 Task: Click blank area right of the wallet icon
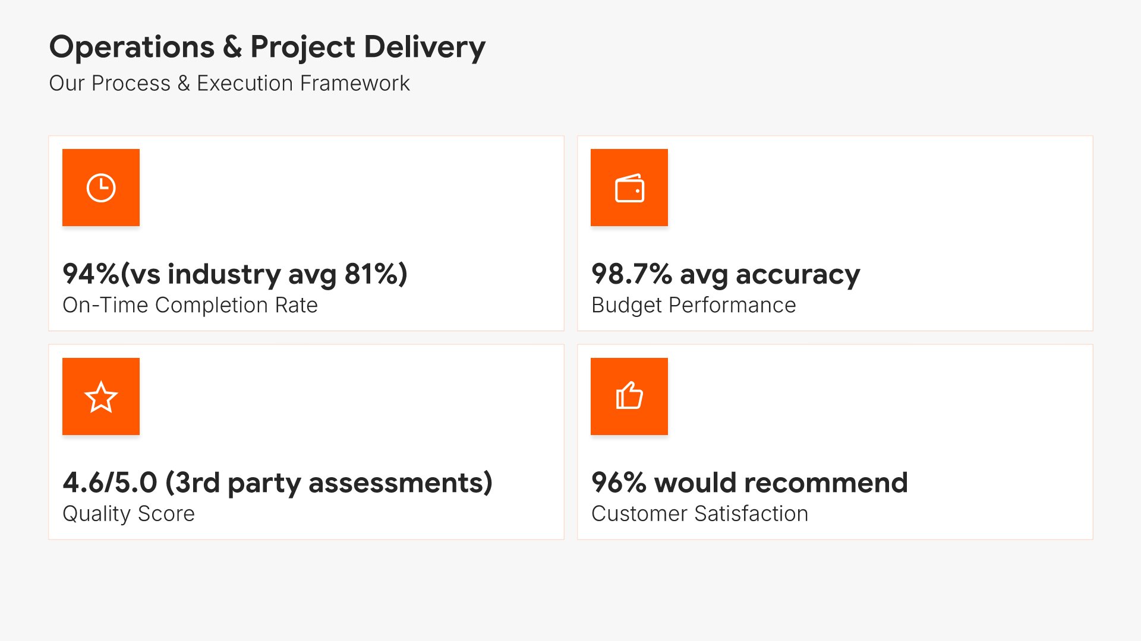(880, 188)
